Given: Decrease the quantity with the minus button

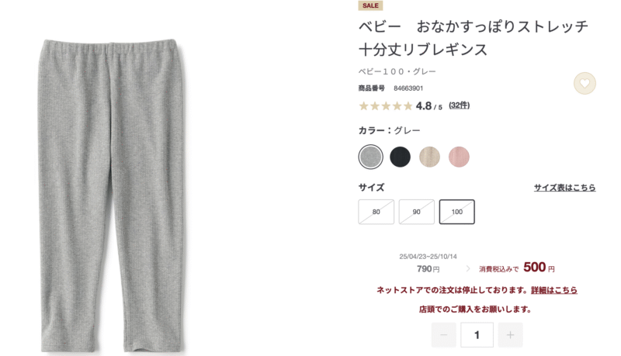Looking at the screenshot, I should (x=443, y=335).
